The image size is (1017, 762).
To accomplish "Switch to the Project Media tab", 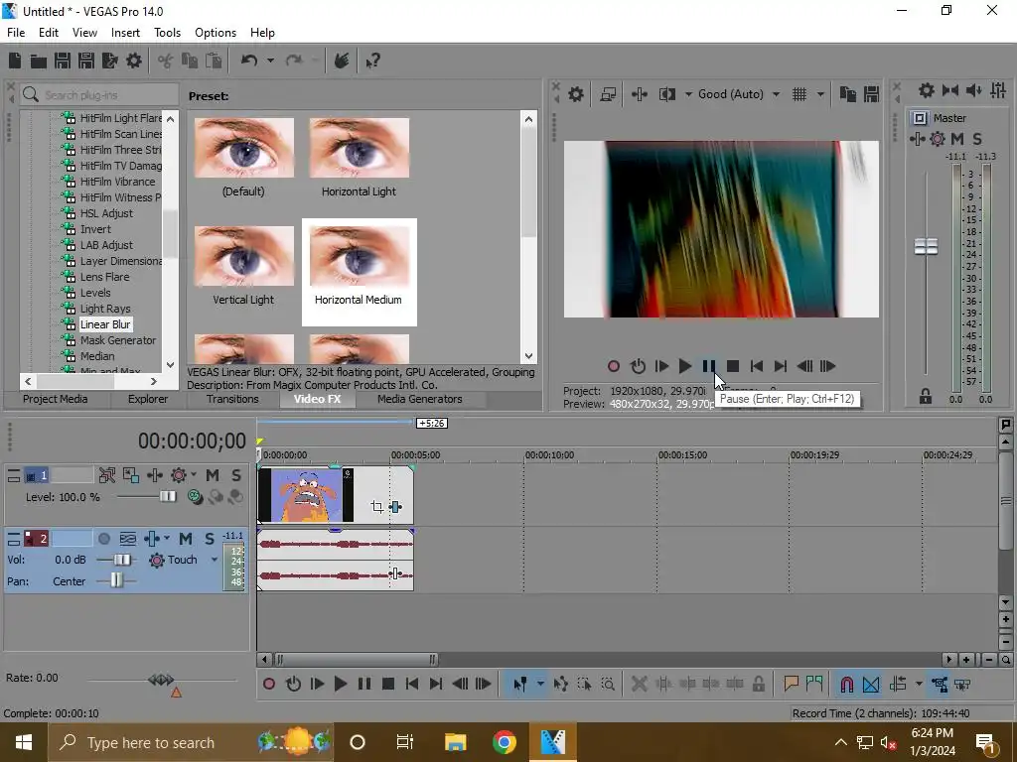I will point(56,399).
